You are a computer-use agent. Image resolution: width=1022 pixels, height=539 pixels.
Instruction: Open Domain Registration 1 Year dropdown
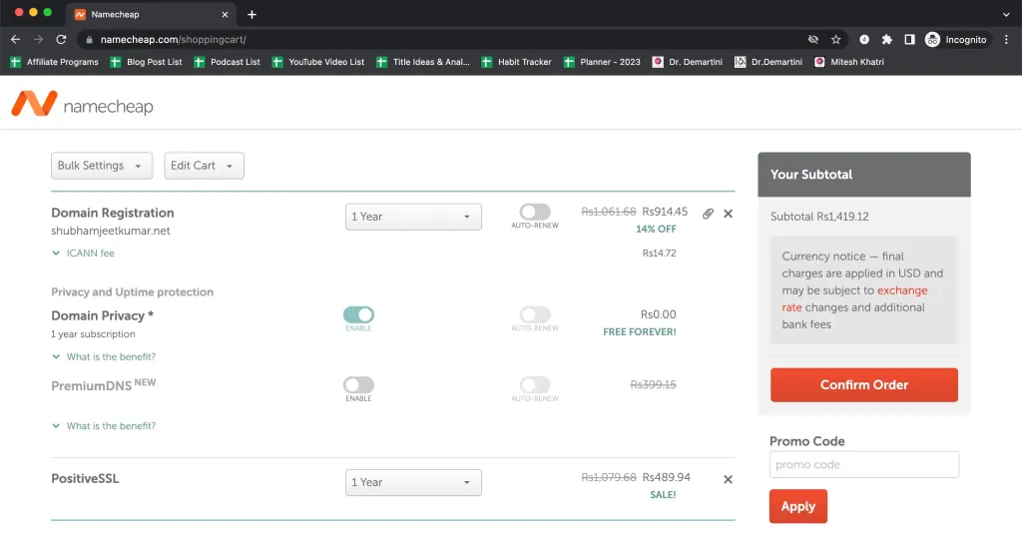pyautogui.click(x=413, y=217)
